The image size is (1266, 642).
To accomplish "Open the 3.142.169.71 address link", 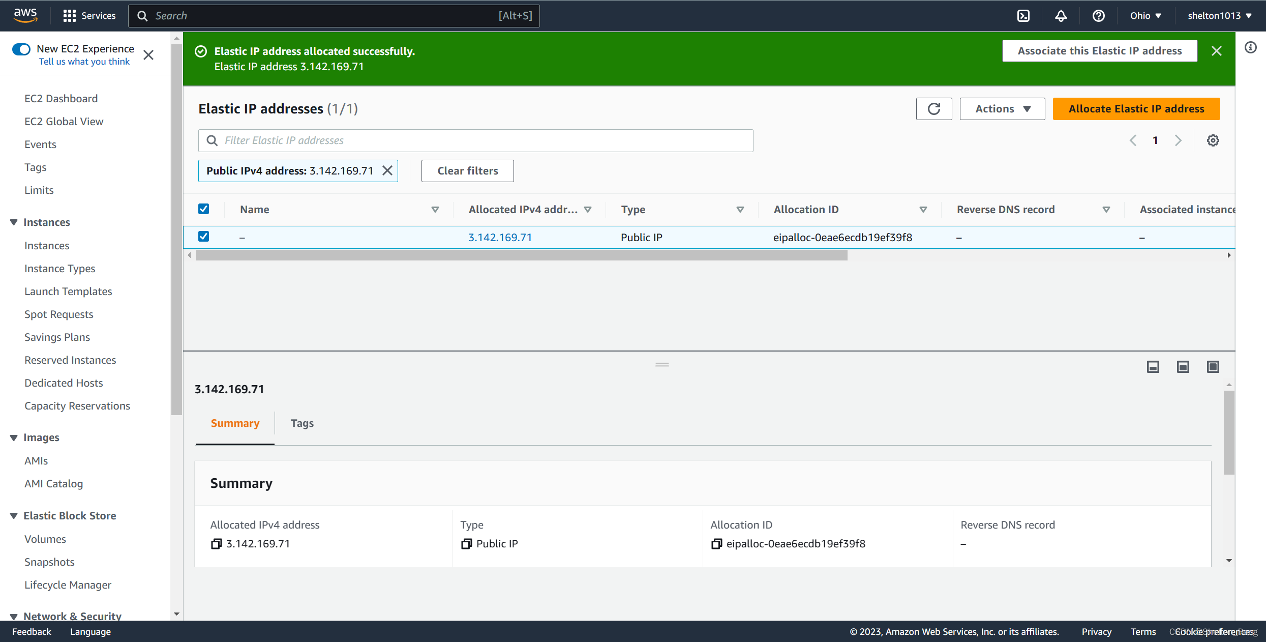I will 500,238.
